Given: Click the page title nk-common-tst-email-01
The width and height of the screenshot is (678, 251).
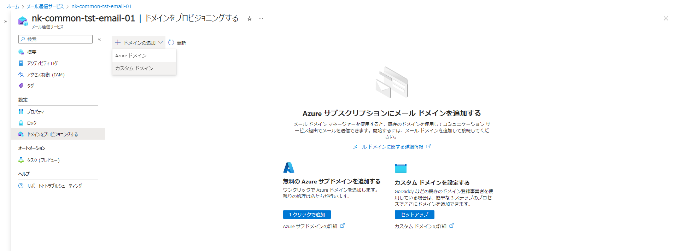Looking at the screenshot, I should click(x=83, y=18).
